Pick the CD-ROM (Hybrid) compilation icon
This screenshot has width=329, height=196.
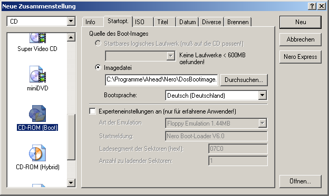coord(37,153)
